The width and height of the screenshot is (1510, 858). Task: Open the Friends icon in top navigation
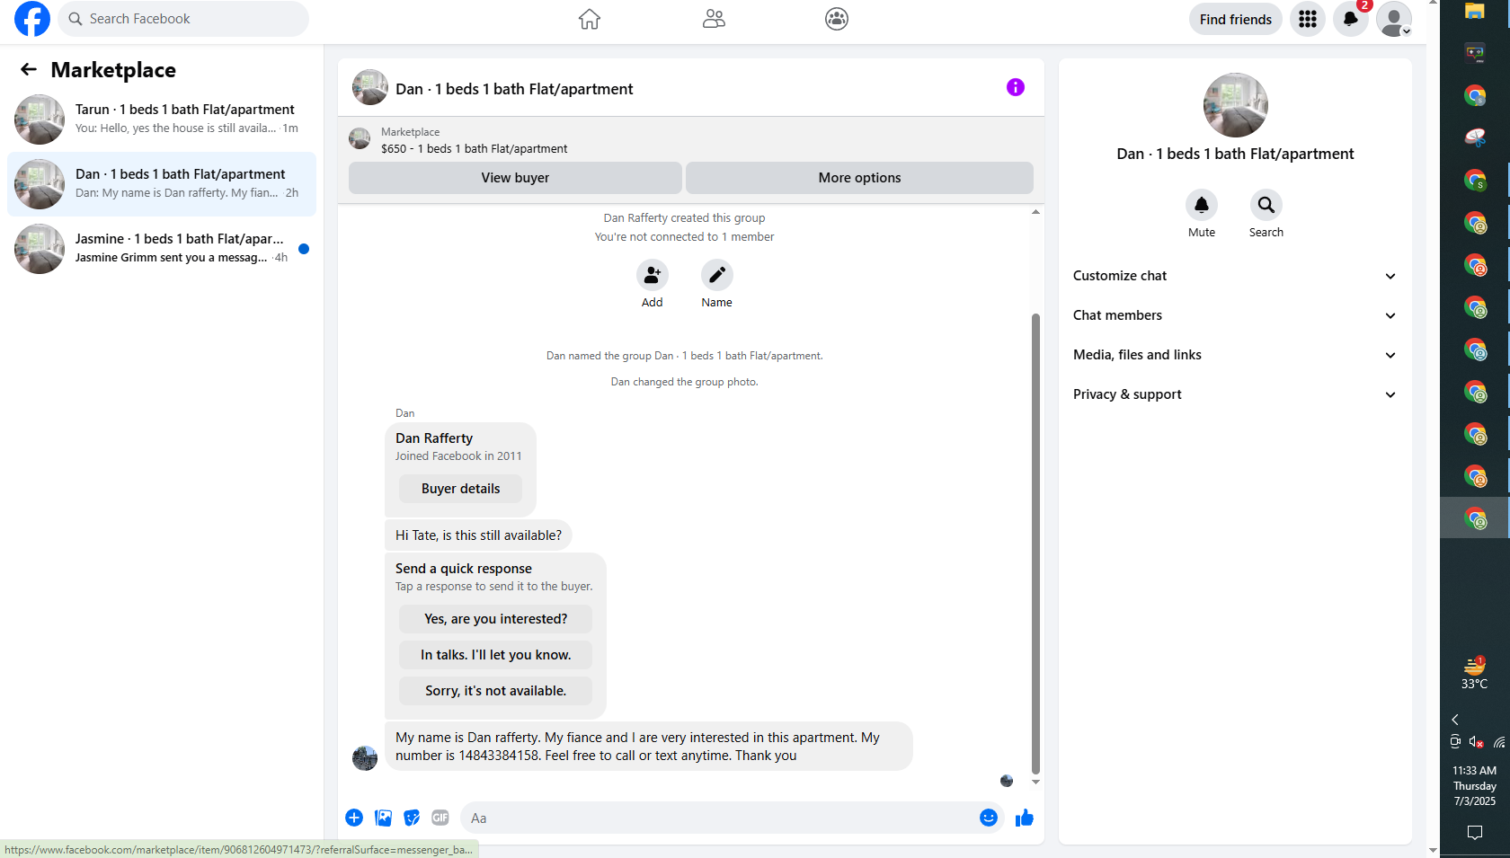(x=714, y=19)
